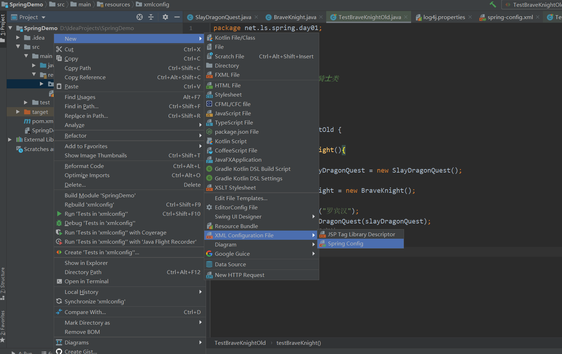Close the BraveKnight.java tab

321,17
